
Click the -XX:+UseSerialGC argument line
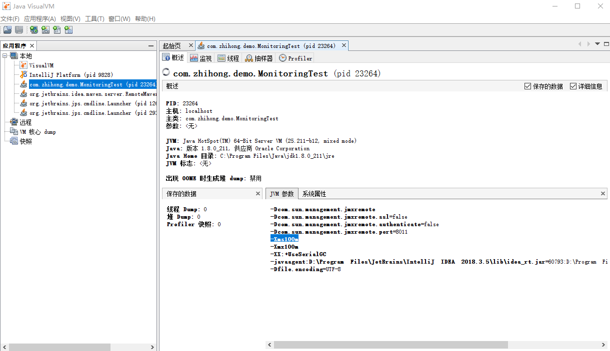coord(298,254)
